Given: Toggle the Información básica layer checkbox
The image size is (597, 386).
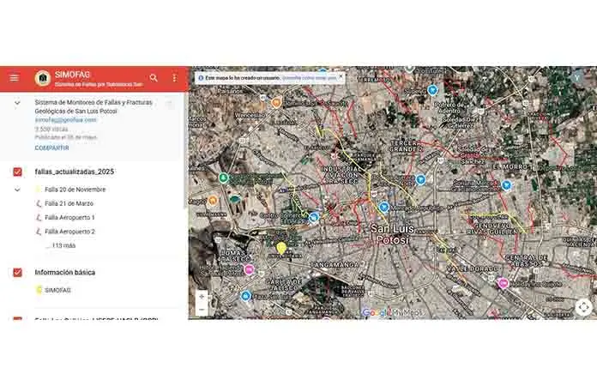Looking at the screenshot, I should coord(17,273).
